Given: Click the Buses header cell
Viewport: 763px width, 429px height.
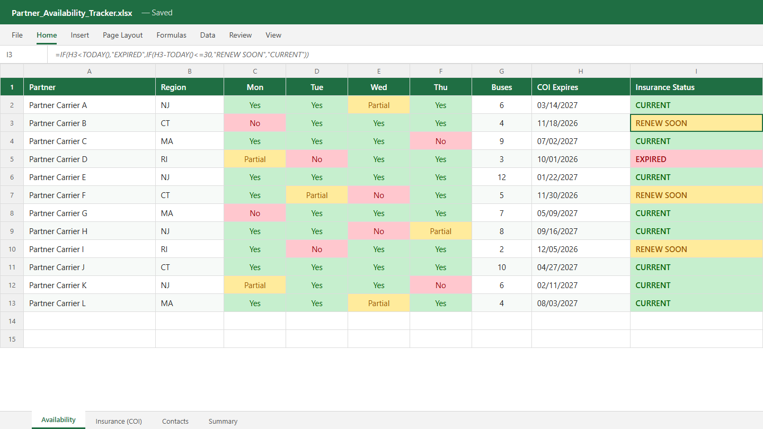Looking at the screenshot, I should 502,87.
